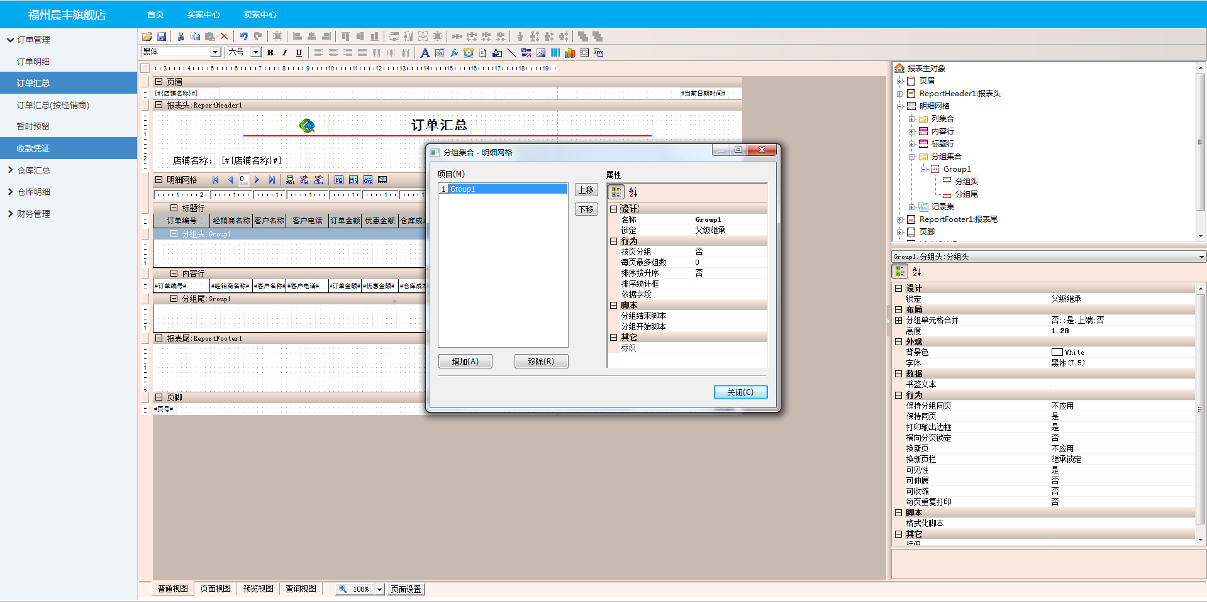Switch to 查询视图 tab
Screen dimensions: 1207x603
[301, 589]
